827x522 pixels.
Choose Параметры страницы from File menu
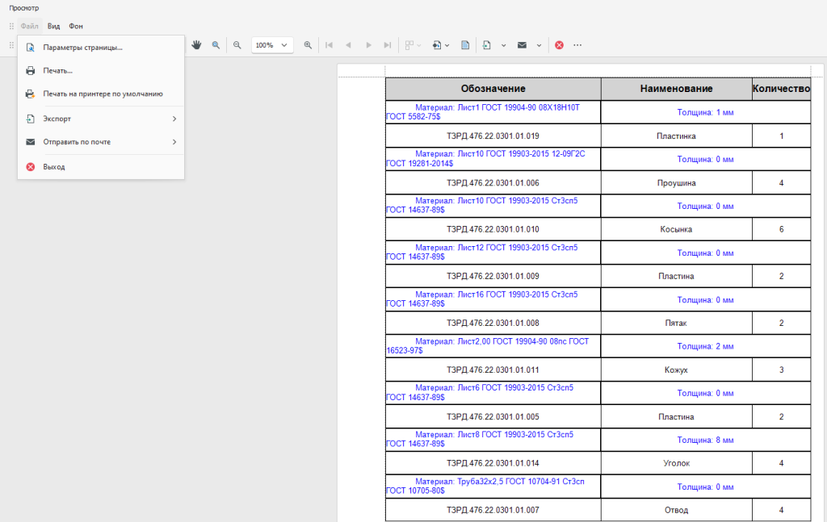82,48
